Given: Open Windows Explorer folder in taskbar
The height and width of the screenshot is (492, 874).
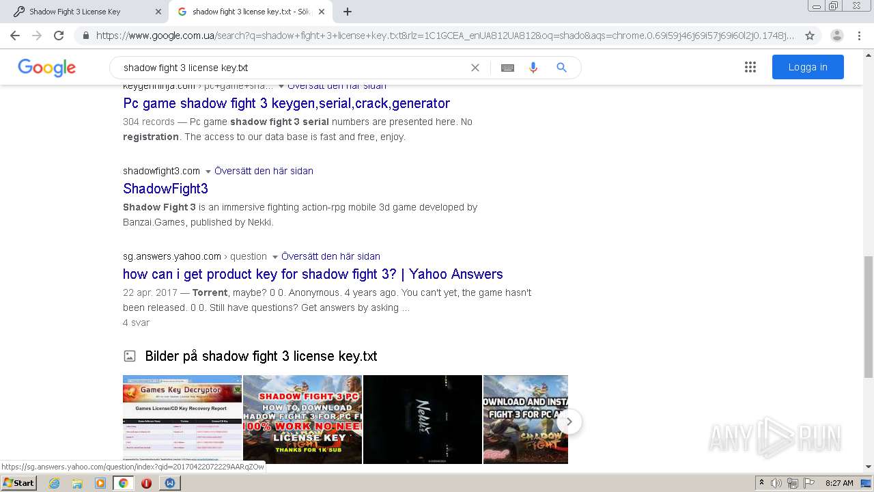Looking at the screenshot, I should (77, 483).
